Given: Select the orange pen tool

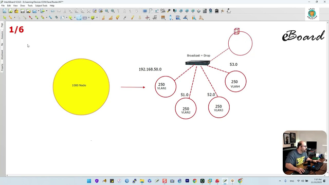Looking at the screenshot, I should click(10, 18).
